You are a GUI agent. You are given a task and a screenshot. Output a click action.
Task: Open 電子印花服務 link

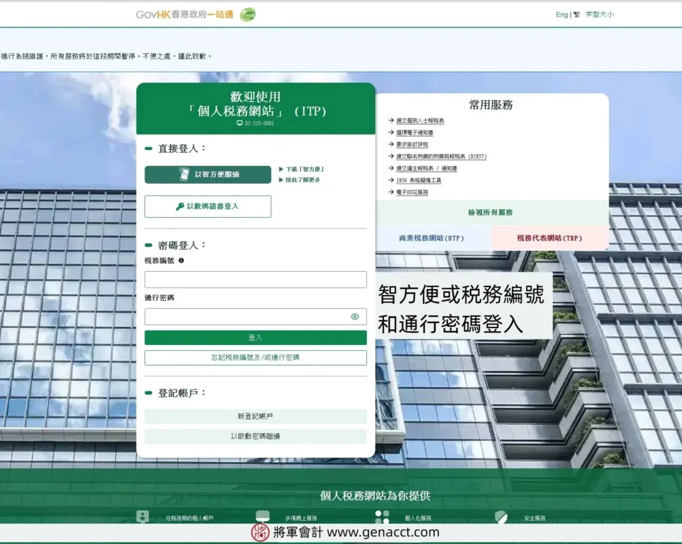(412, 192)
